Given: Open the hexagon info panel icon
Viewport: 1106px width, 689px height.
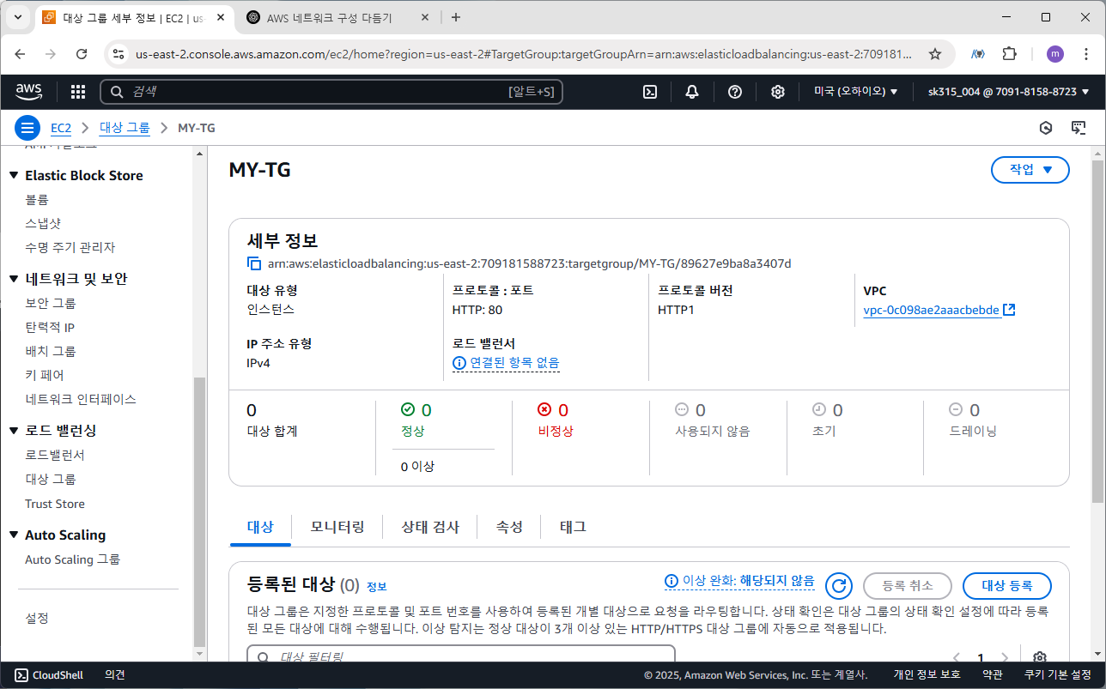Looking at the screenshot, I should click(1046, 128).
